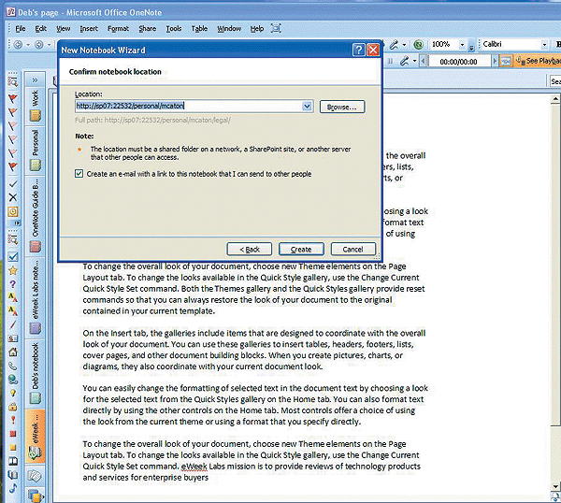Click the wizard's question mark help button
The width and height of the screenshot is (561, 503).
(x=359, y=50)
